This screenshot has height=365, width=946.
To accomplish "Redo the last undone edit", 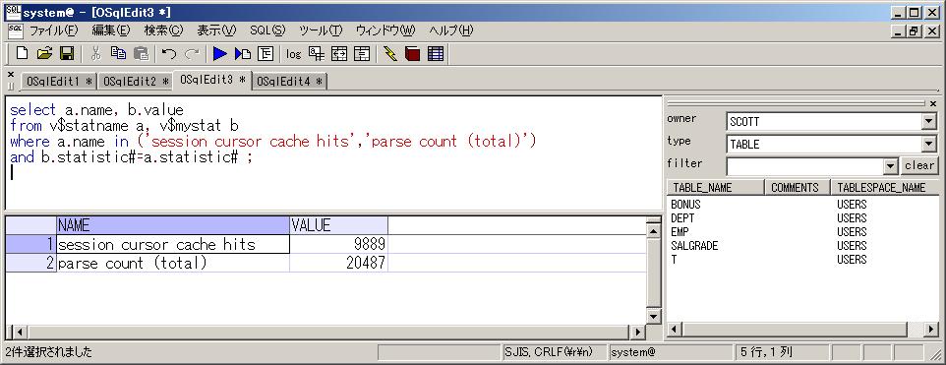I will (x=192, y=54).
